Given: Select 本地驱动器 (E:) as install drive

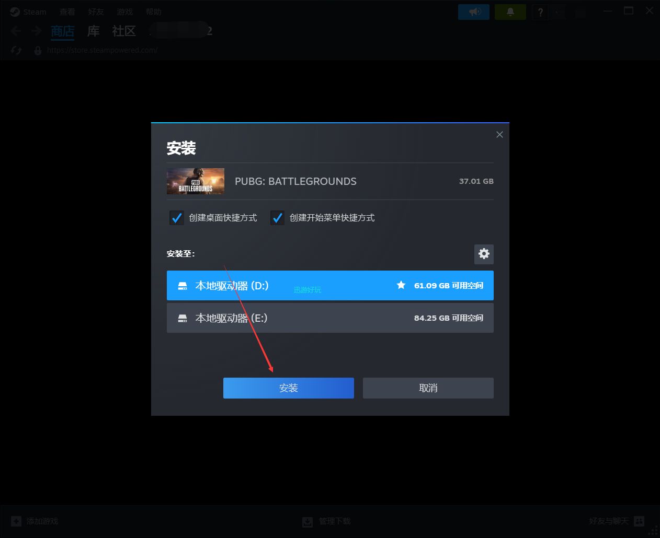Looking at the screenshot, I should [x=330, y=318].
